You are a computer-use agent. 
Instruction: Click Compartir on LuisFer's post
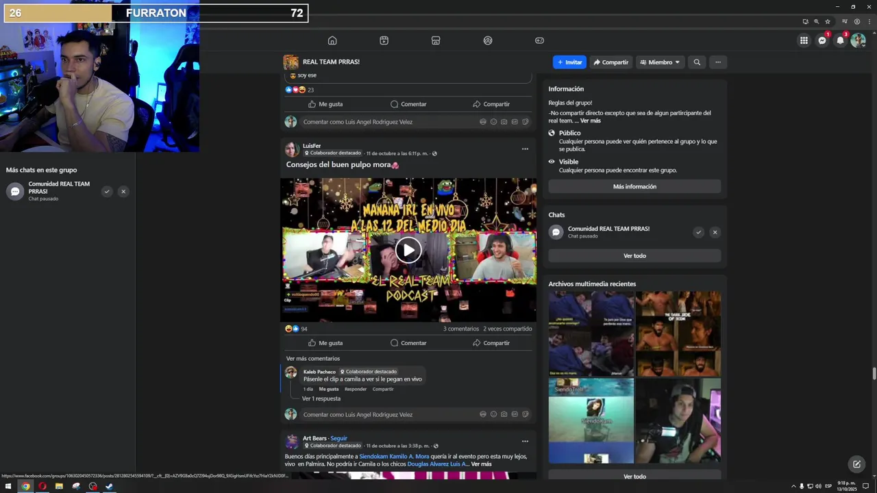491,343
